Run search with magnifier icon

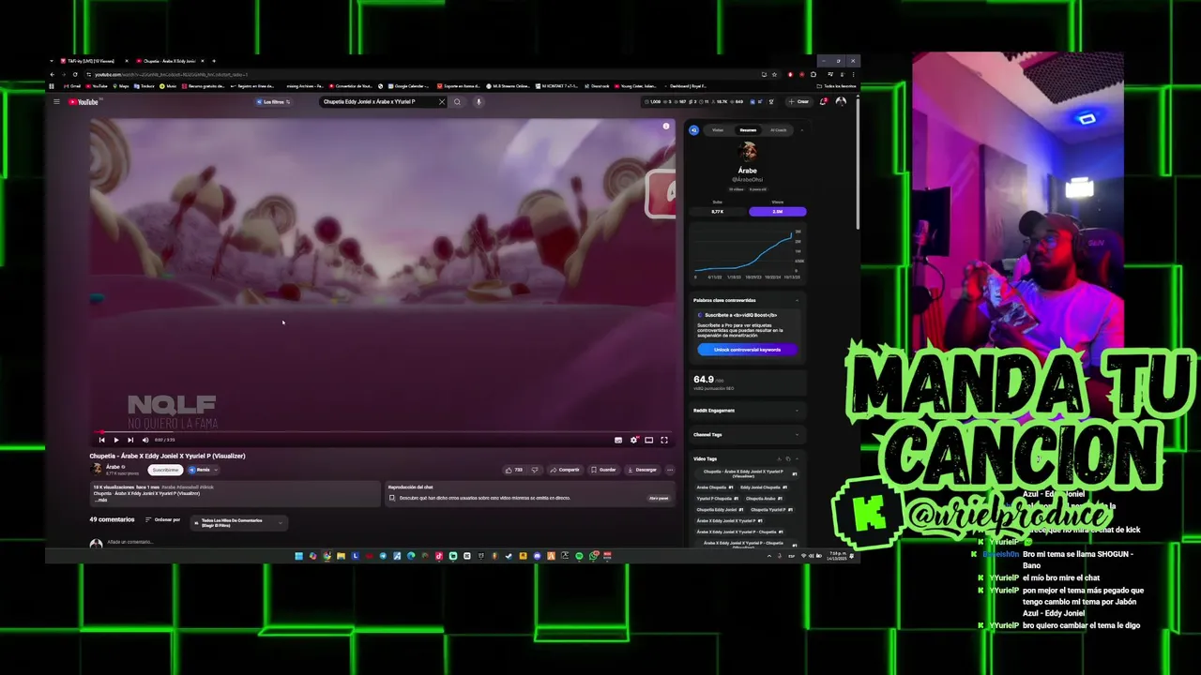457,101
